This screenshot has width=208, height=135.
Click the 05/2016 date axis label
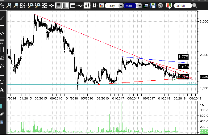pos(87,98)
